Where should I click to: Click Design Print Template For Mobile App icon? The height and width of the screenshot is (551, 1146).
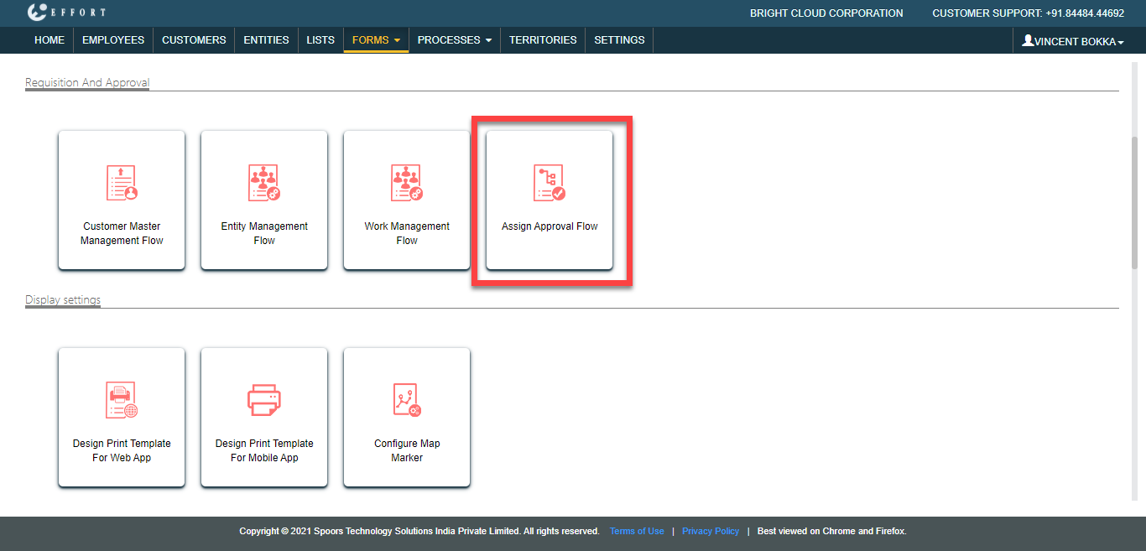(x=264, y=400)
